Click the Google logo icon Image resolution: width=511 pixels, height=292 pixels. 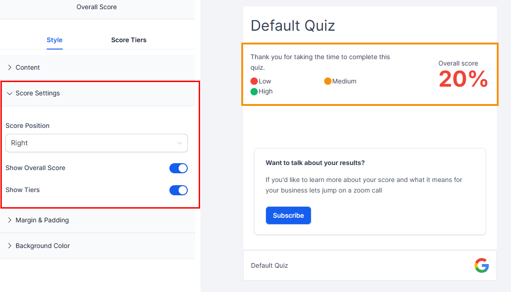coord(482,265)
